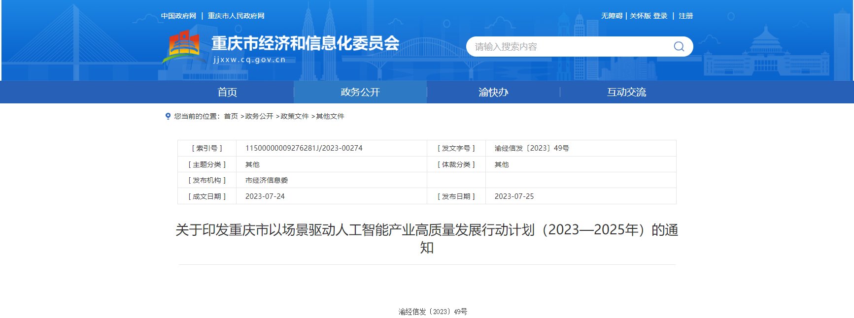Click the 登录 login link
This screenshot has width=854, height=318.
tap(660, 16)
